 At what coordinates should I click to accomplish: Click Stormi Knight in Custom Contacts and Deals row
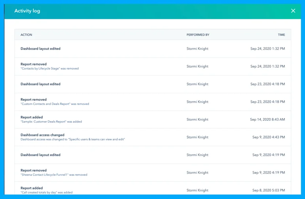[197, 102]
